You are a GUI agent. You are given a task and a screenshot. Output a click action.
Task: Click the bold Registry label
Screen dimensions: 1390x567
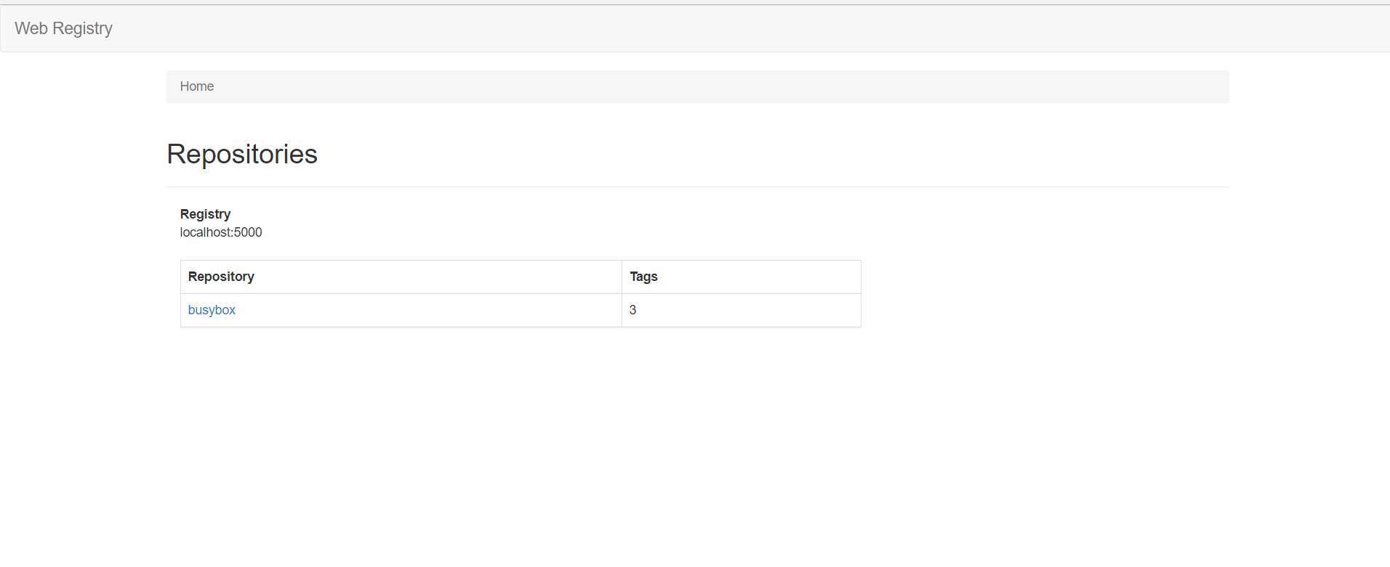(205, 214)
